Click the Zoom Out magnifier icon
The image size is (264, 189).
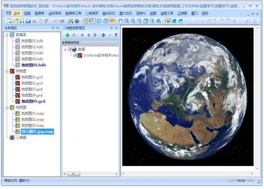click(x=139, y=21)
